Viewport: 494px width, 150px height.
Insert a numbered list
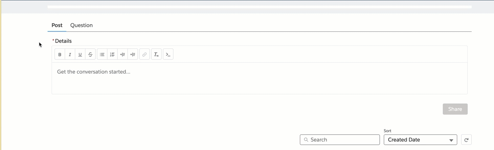pyautogui.click(x=112, y=54)
